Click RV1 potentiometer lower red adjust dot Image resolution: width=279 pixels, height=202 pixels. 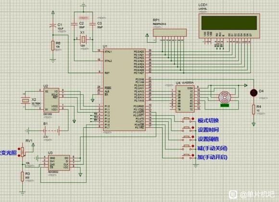tap(19, 155)
